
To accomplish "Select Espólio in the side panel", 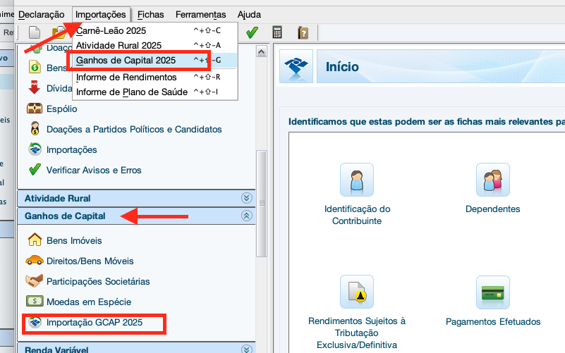I will (61, 109).
